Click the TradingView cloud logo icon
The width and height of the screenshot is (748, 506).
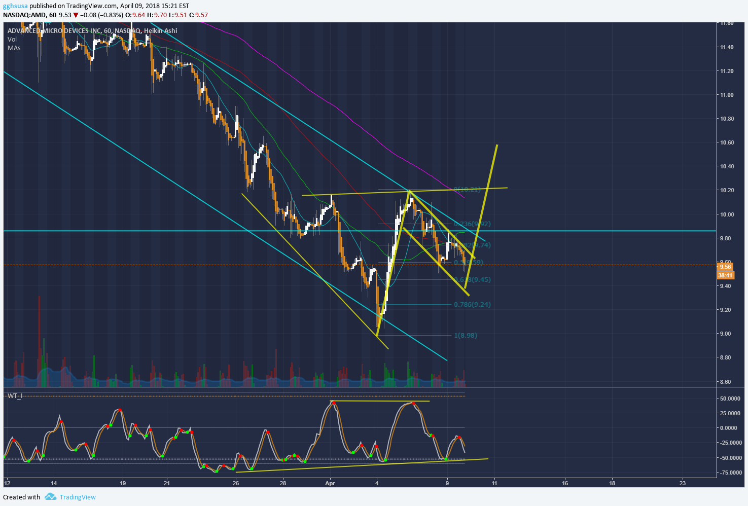click(x=50, y=497)
